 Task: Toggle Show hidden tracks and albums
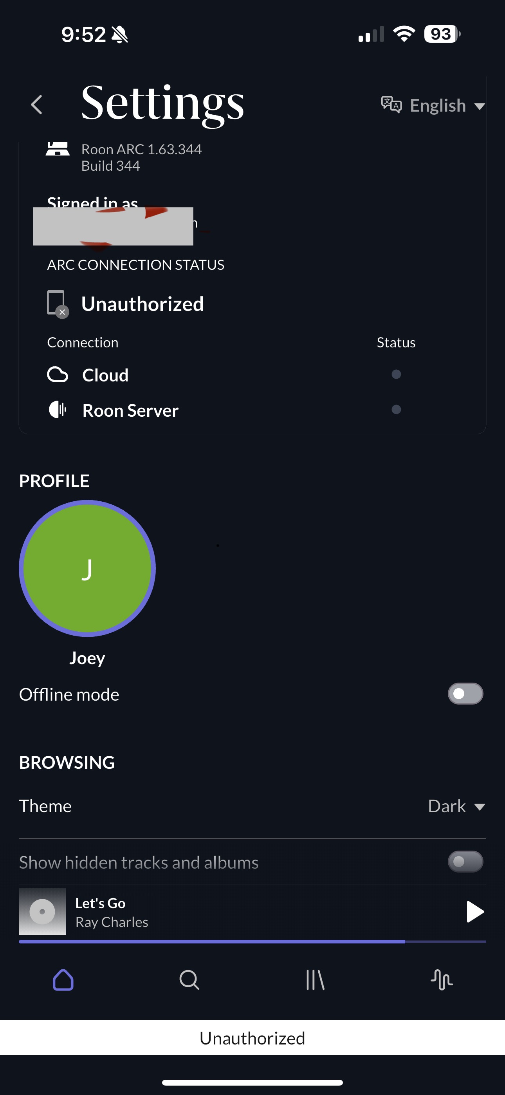tap(465, 862)
